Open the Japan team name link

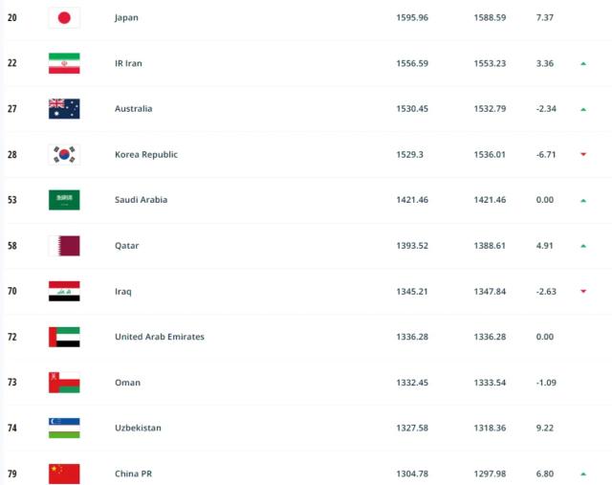(x=126, y=17)
